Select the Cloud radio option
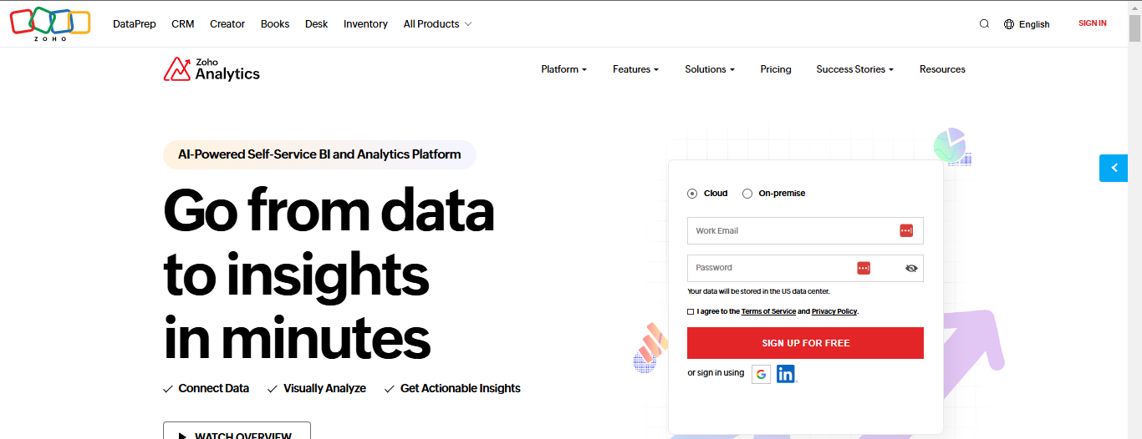Screen dimensions: 1142x439 (x=692, y=194)
